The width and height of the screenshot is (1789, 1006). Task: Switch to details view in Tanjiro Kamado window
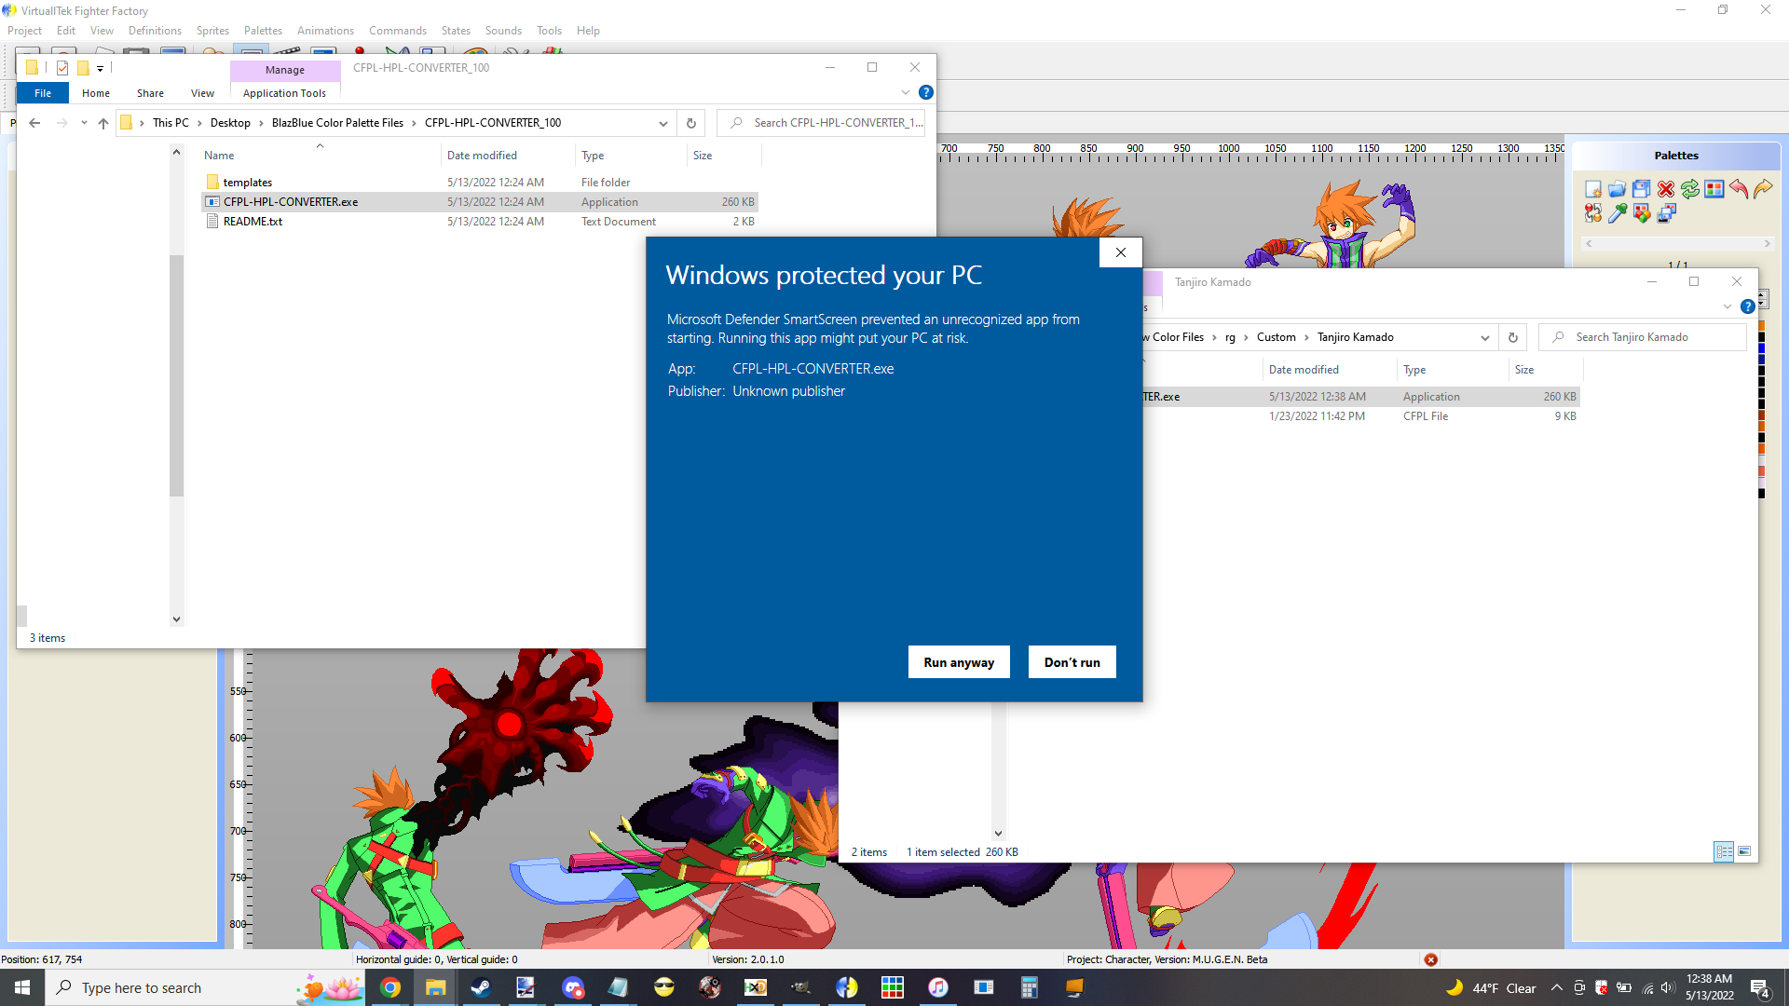click(x=1724, y=851)
